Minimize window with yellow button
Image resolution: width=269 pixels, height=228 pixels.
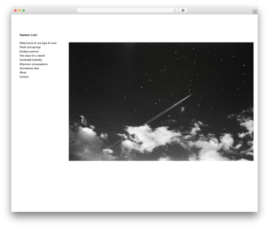[x=19, y=10]
